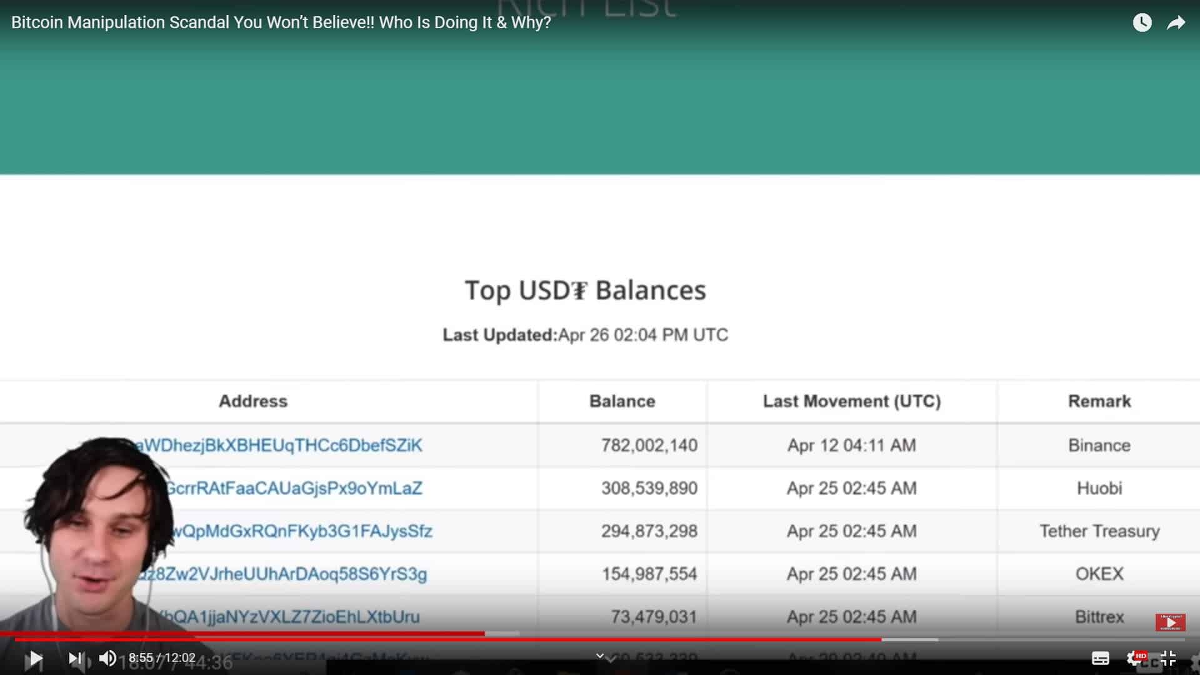Click the Address column header
Viewport: 1200px width, 675px height.
(253, 401)
